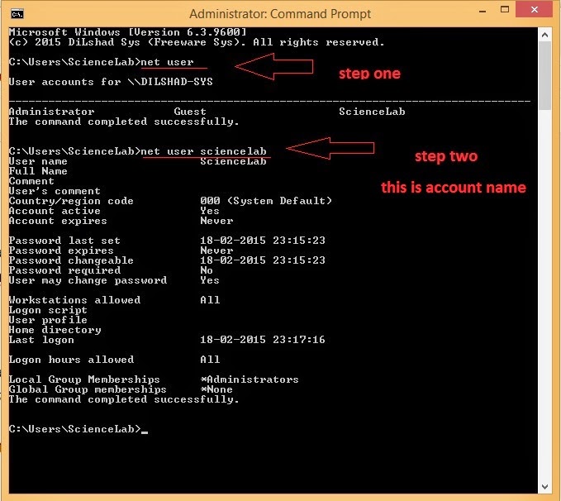Click the '*Administrators' group value

click(250, 379)
